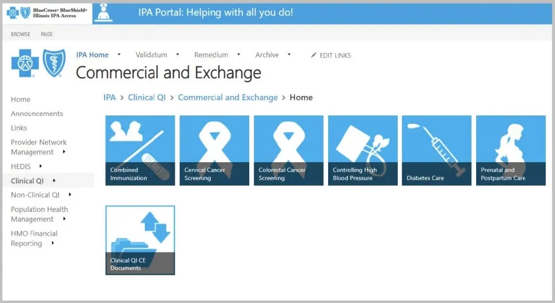The width and height of the screenshot is (555, 303).
Task: Switch to the PAGE ribbon tab
Action: tap(47, 34)
